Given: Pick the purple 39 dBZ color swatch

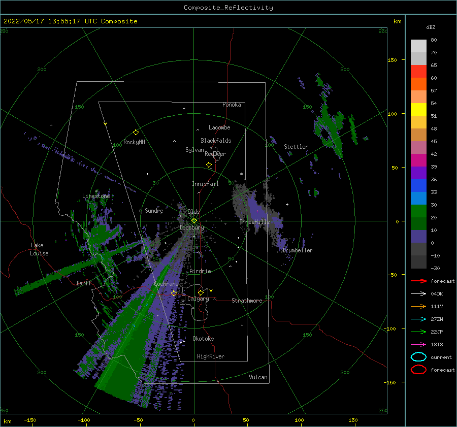Looking at the screenshot, I should tap(418, 173).
